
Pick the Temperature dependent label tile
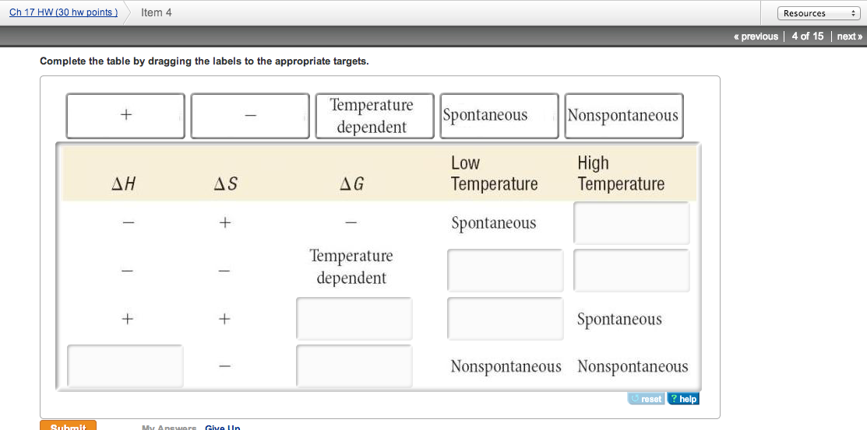click(375, 116)
